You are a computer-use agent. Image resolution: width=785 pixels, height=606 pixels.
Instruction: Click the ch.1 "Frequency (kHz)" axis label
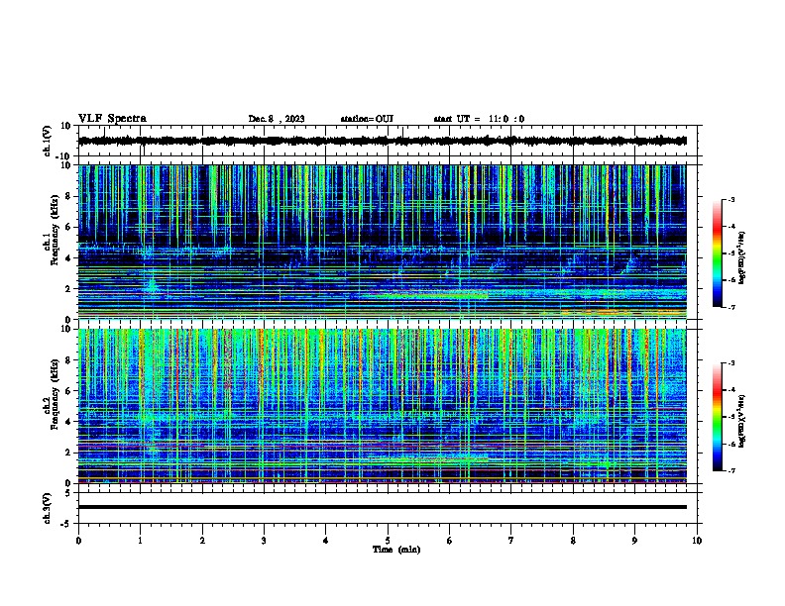coord(56,231)
